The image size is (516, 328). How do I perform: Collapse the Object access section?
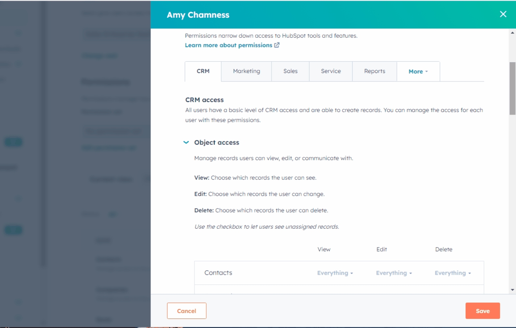point(187,142)
